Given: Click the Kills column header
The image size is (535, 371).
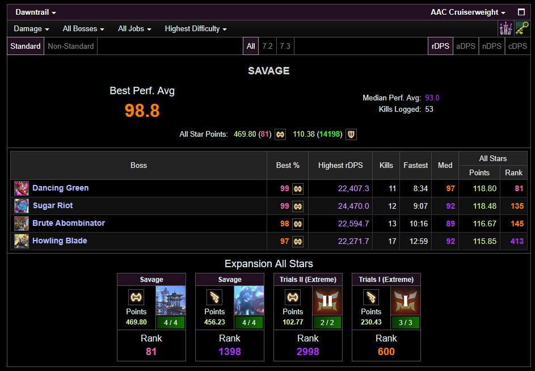Looking at the screenshot, I should (x=386, y=166).
